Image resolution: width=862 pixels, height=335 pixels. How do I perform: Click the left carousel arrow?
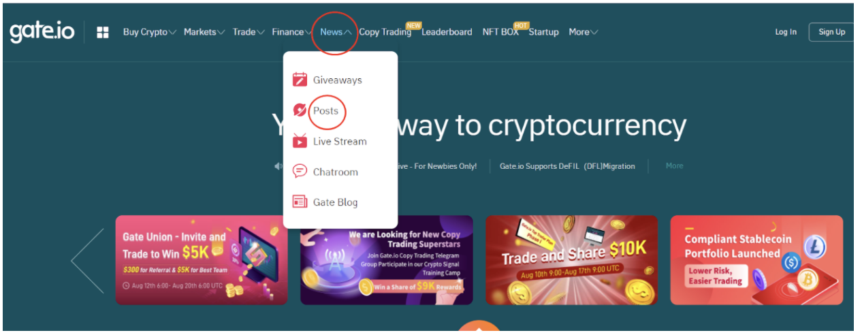coord(87,261)
